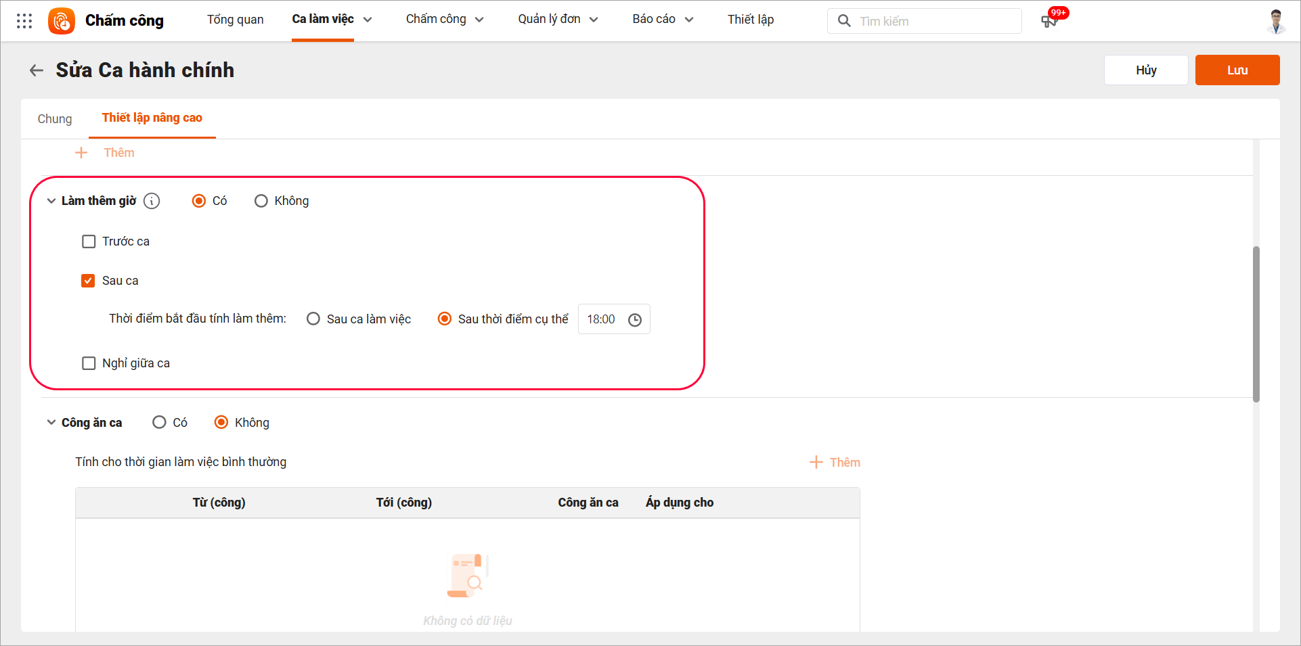Open the user profile avatar

pyautogui.click(x=1276, y=21)
